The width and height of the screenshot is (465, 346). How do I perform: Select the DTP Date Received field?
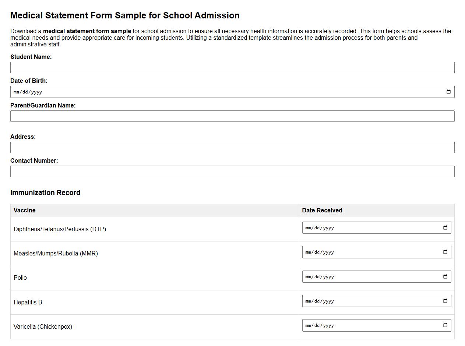click(331, 227)
